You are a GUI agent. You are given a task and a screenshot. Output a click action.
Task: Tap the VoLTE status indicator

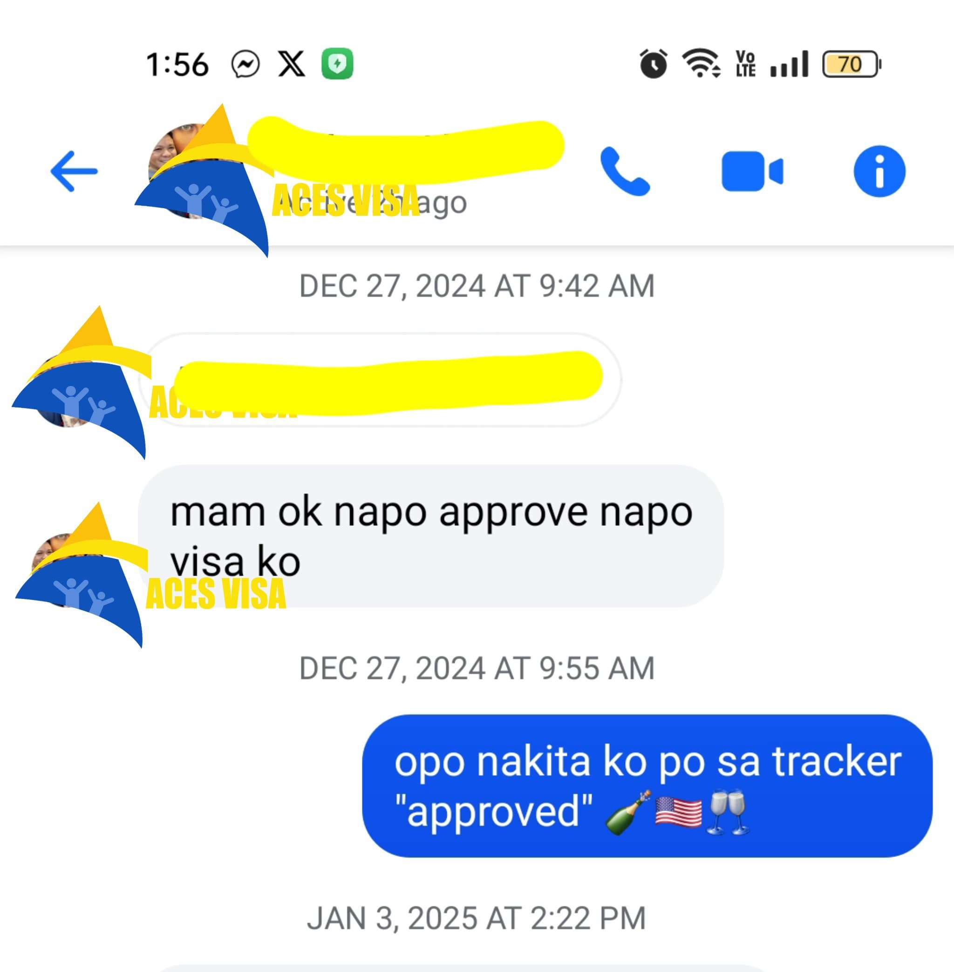pos(746,64)
